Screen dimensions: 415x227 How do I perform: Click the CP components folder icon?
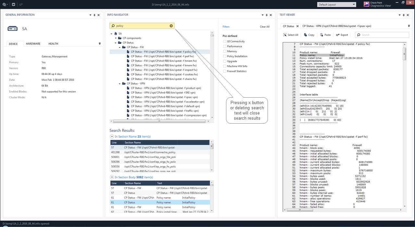119,38
